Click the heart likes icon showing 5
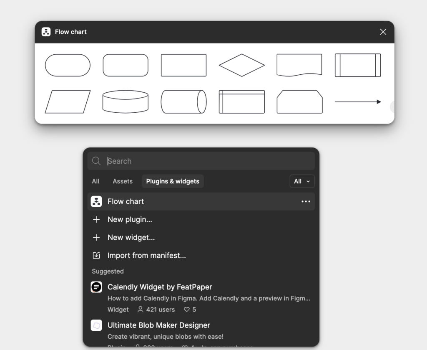Viewport: 427px width, 350px height. click(186, 309)
